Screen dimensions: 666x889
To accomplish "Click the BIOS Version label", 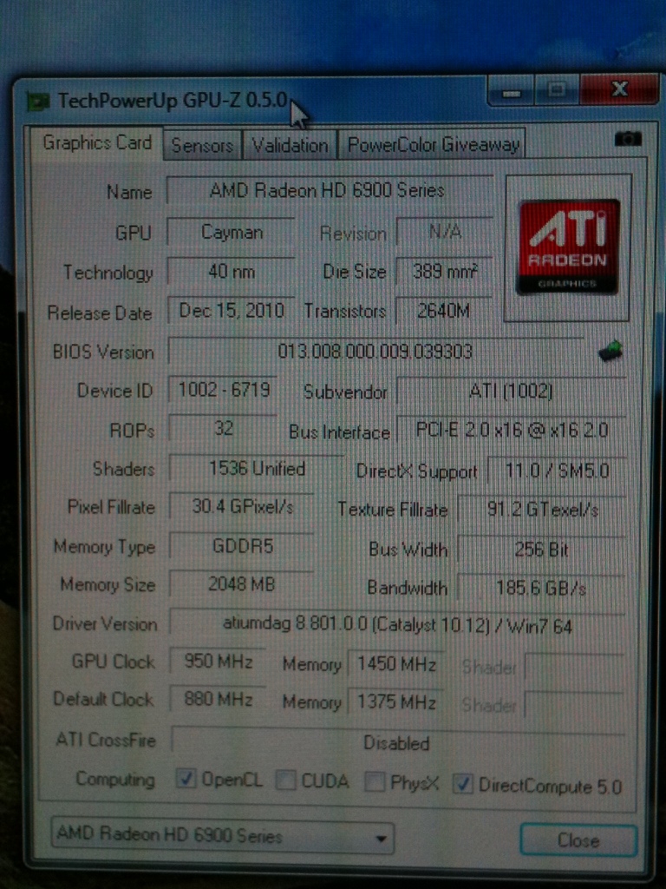I will coord(103,352).
